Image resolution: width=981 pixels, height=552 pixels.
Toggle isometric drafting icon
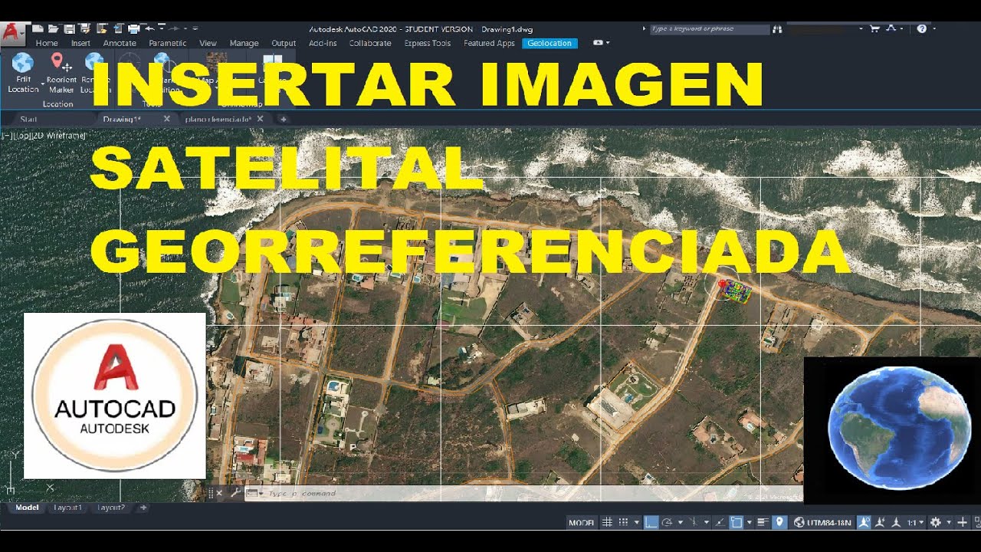pyautogui.click(x=694, y=522)
